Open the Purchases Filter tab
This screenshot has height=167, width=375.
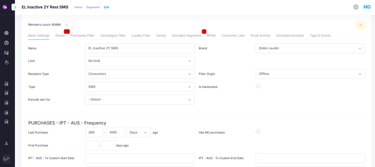pos(82,35)
